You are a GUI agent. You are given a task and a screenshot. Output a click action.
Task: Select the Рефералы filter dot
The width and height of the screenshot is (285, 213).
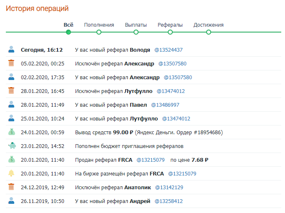coord(170,33)
